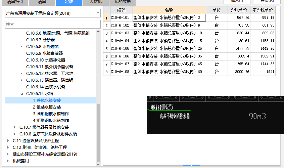The width and height of the screenshot is (284, 168).
Task: Expand C.10.6.12 热水器、开水炉 node
Action: tap(21, 73)
